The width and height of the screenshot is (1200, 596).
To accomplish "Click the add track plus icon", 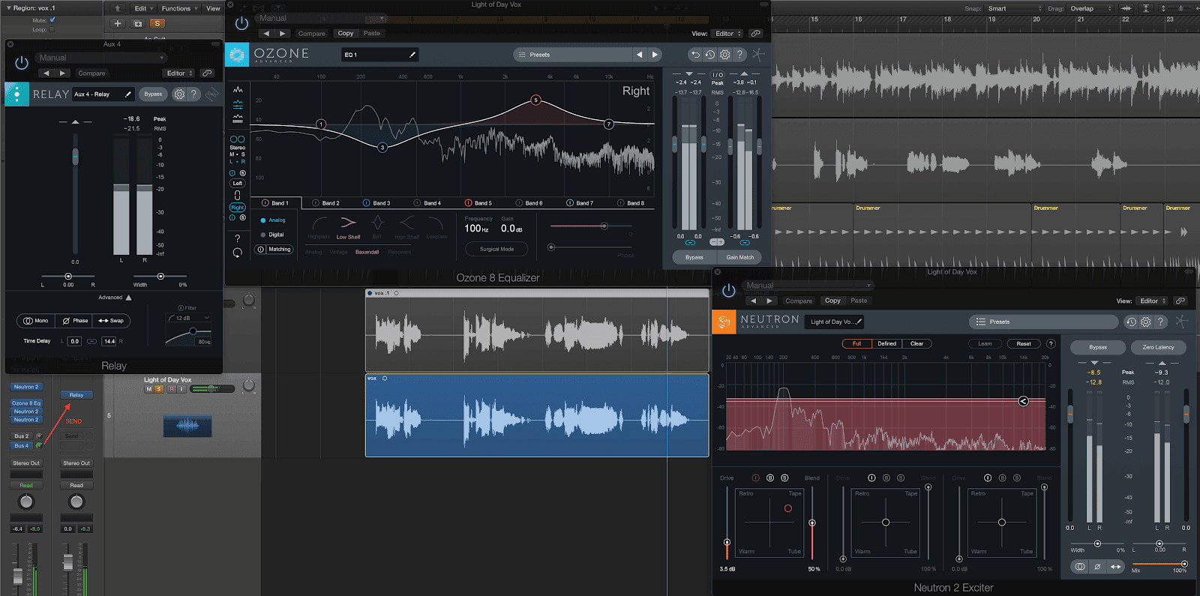I will pos(118,23).
